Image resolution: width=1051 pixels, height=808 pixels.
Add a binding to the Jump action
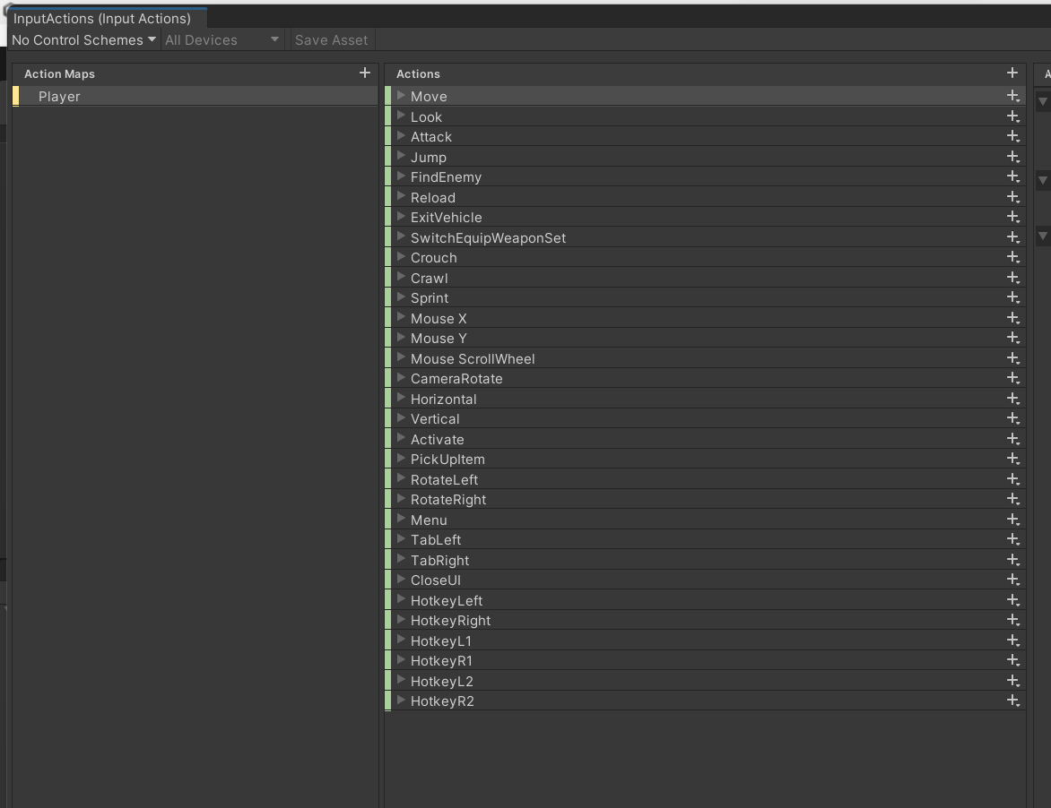tap(1012, 156)
